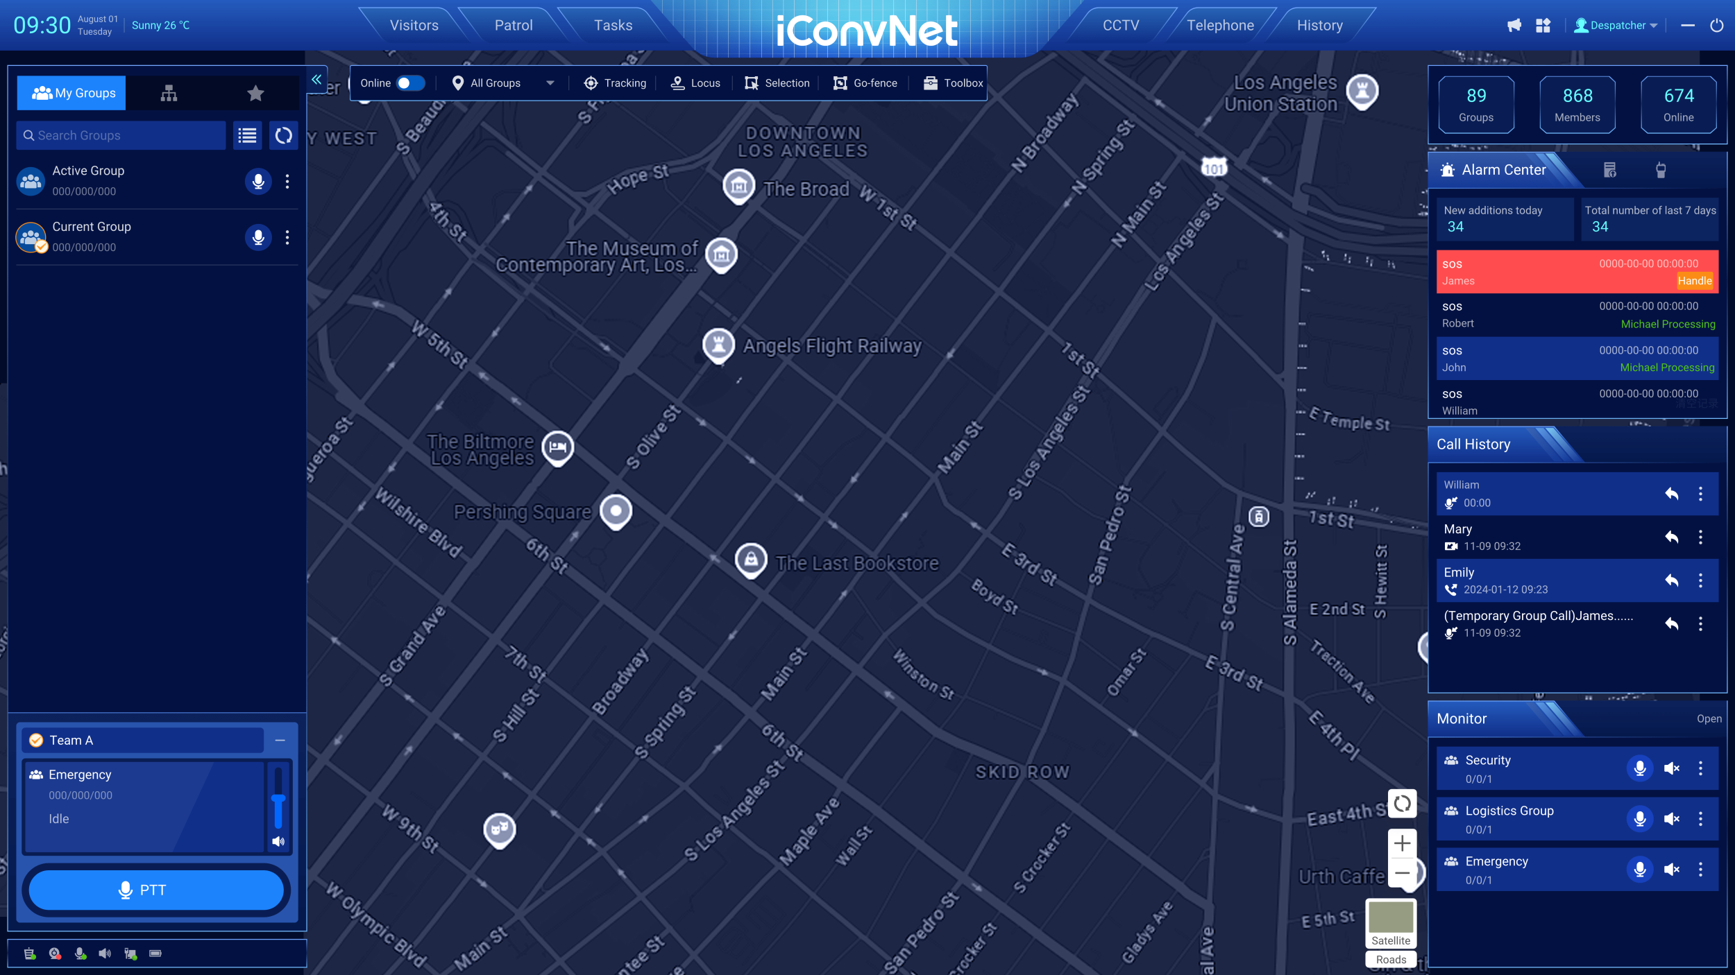Image resolution: width=1735 pixels, height=975 pixels.
Task: Collapse the left groups panel
Action: coord(316,80)
